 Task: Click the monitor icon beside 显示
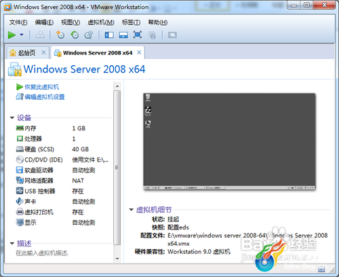20,222
